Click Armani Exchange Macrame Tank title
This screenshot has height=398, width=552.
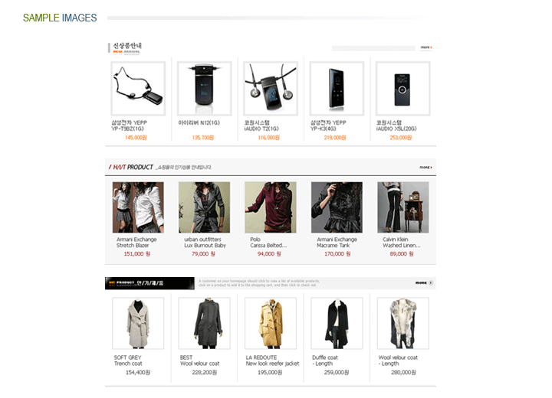tap(337, 243)
